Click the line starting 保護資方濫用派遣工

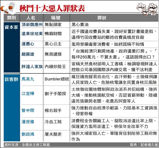click(110, 127)
